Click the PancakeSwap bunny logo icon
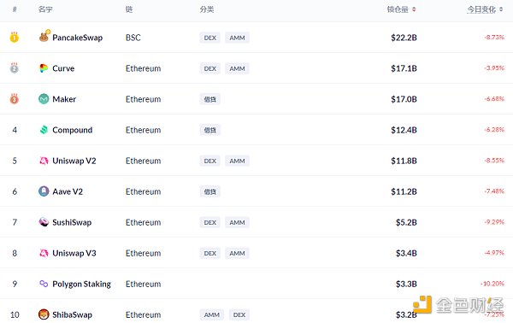Screen dimensions: 513x323 click(44, 36)
